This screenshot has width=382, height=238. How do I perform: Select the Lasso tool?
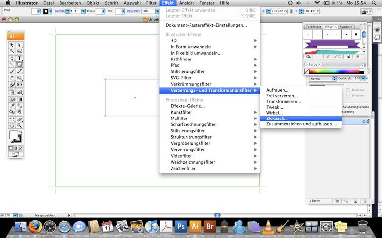pos(19,51)
